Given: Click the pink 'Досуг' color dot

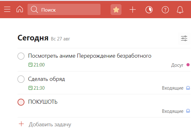Looking at the screenshot, I should 188,65.
